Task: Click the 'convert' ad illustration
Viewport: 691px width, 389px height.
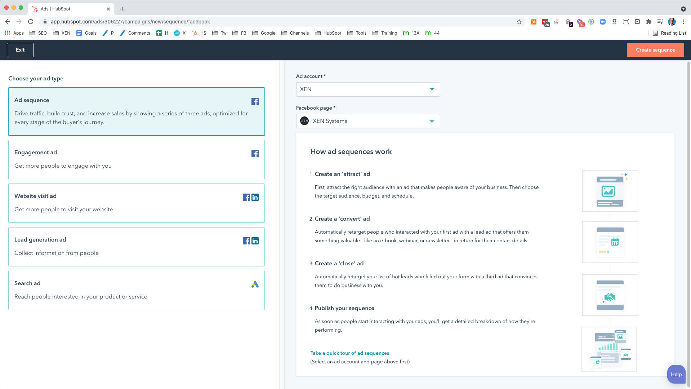Action: [x=610, y=242]
